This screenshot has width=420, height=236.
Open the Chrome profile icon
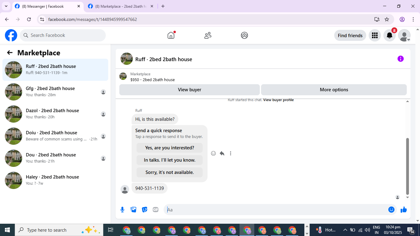(402, 19)
